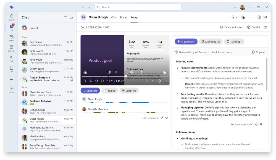Mute the recording volume
This screenshot has height=160, width=276.
(102, 81)
